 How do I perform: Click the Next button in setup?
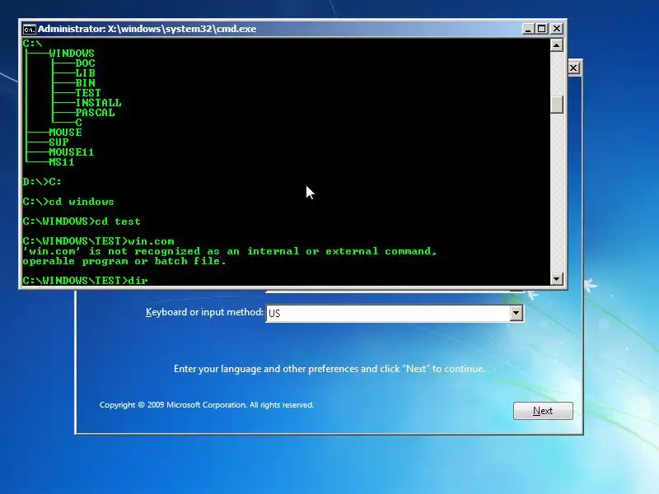[543, 410]
